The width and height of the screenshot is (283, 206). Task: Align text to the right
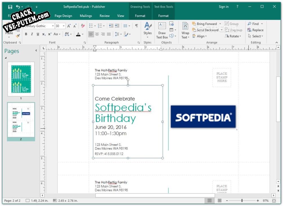click(x=103, y=34)
